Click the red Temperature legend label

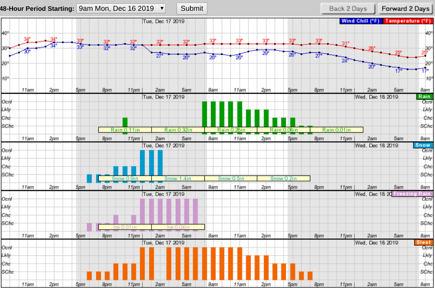[x=408, y=21]
